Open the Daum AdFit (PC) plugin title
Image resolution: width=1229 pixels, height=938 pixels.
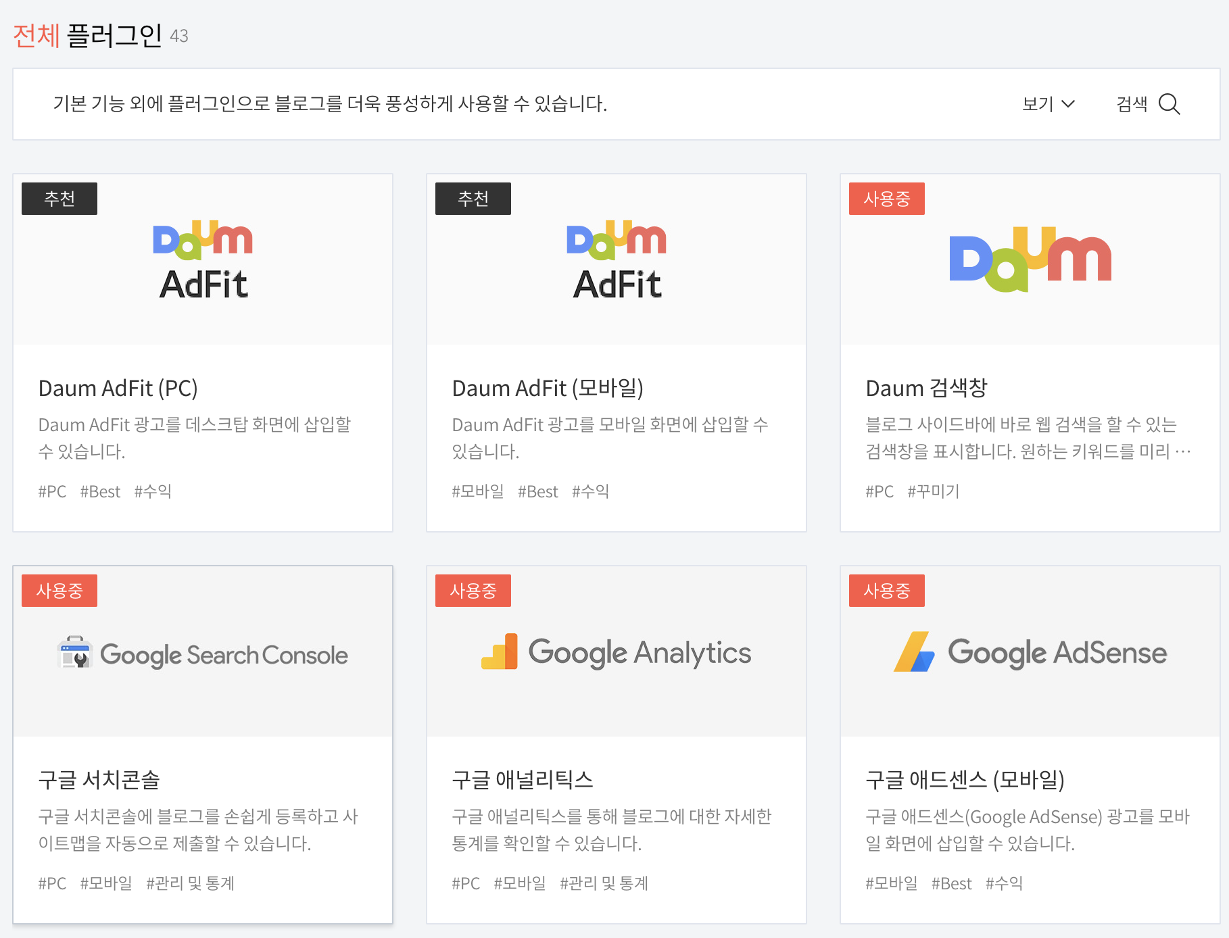point(118,389)
